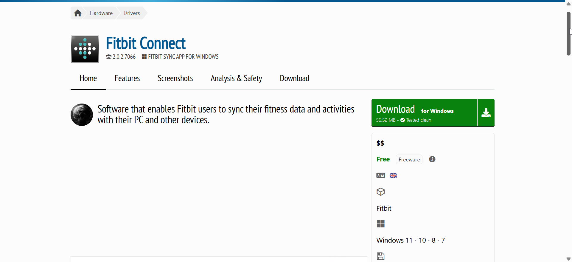Click the green download arrow icon
This screenshot has width=572, height=262.
(486, 113)
